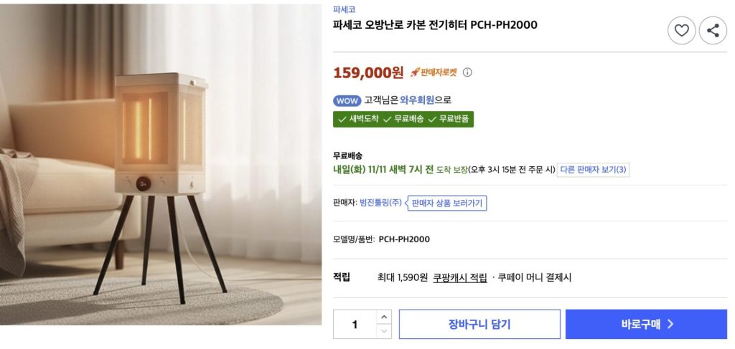
Task: Click the heart wishlist icon
Action: click(x=682, y=30)
